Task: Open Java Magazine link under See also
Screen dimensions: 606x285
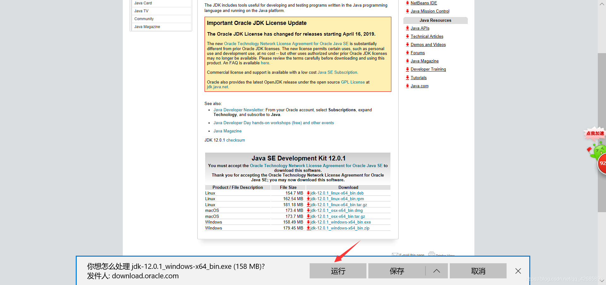Action: (x=228, y=131)
